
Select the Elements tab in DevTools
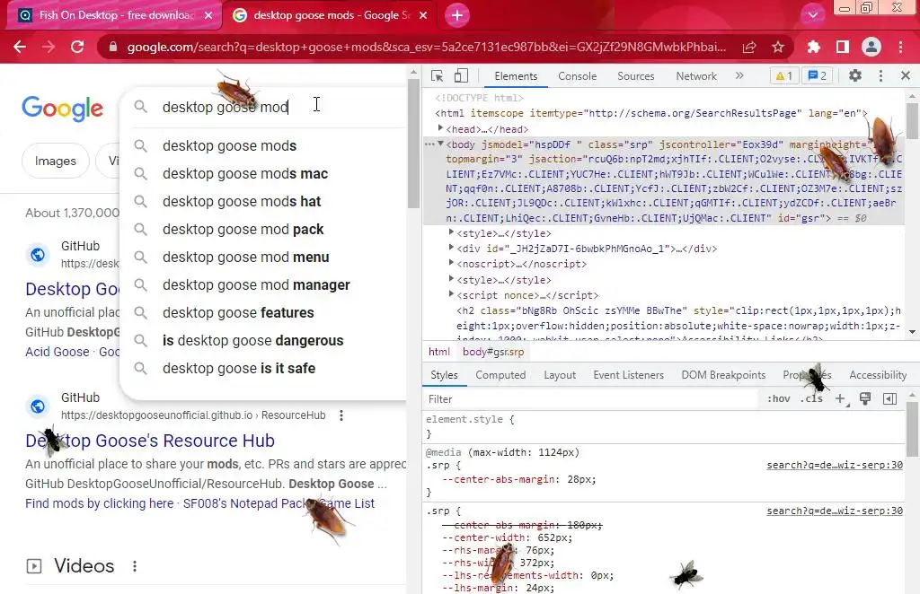coord(516,76)
